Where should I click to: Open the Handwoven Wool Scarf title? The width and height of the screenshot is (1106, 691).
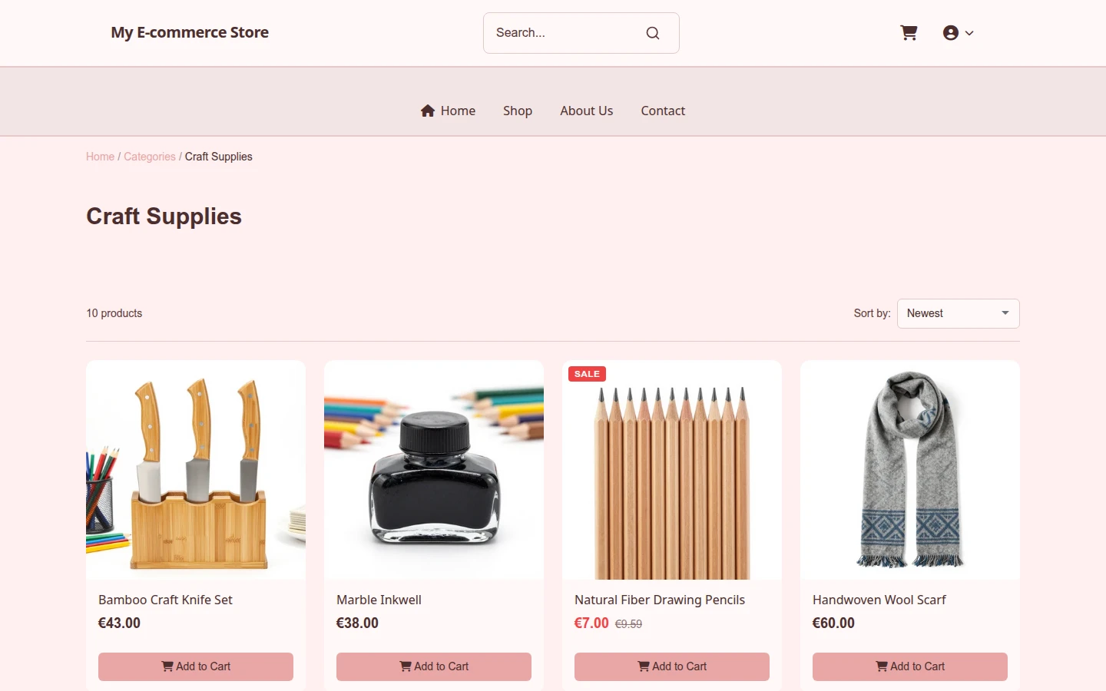click(879, 600)
